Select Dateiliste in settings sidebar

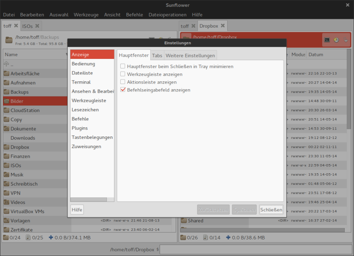(x=92, y=73)
